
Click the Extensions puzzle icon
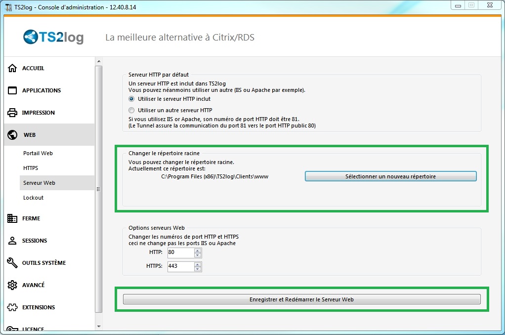pos(12,307)
